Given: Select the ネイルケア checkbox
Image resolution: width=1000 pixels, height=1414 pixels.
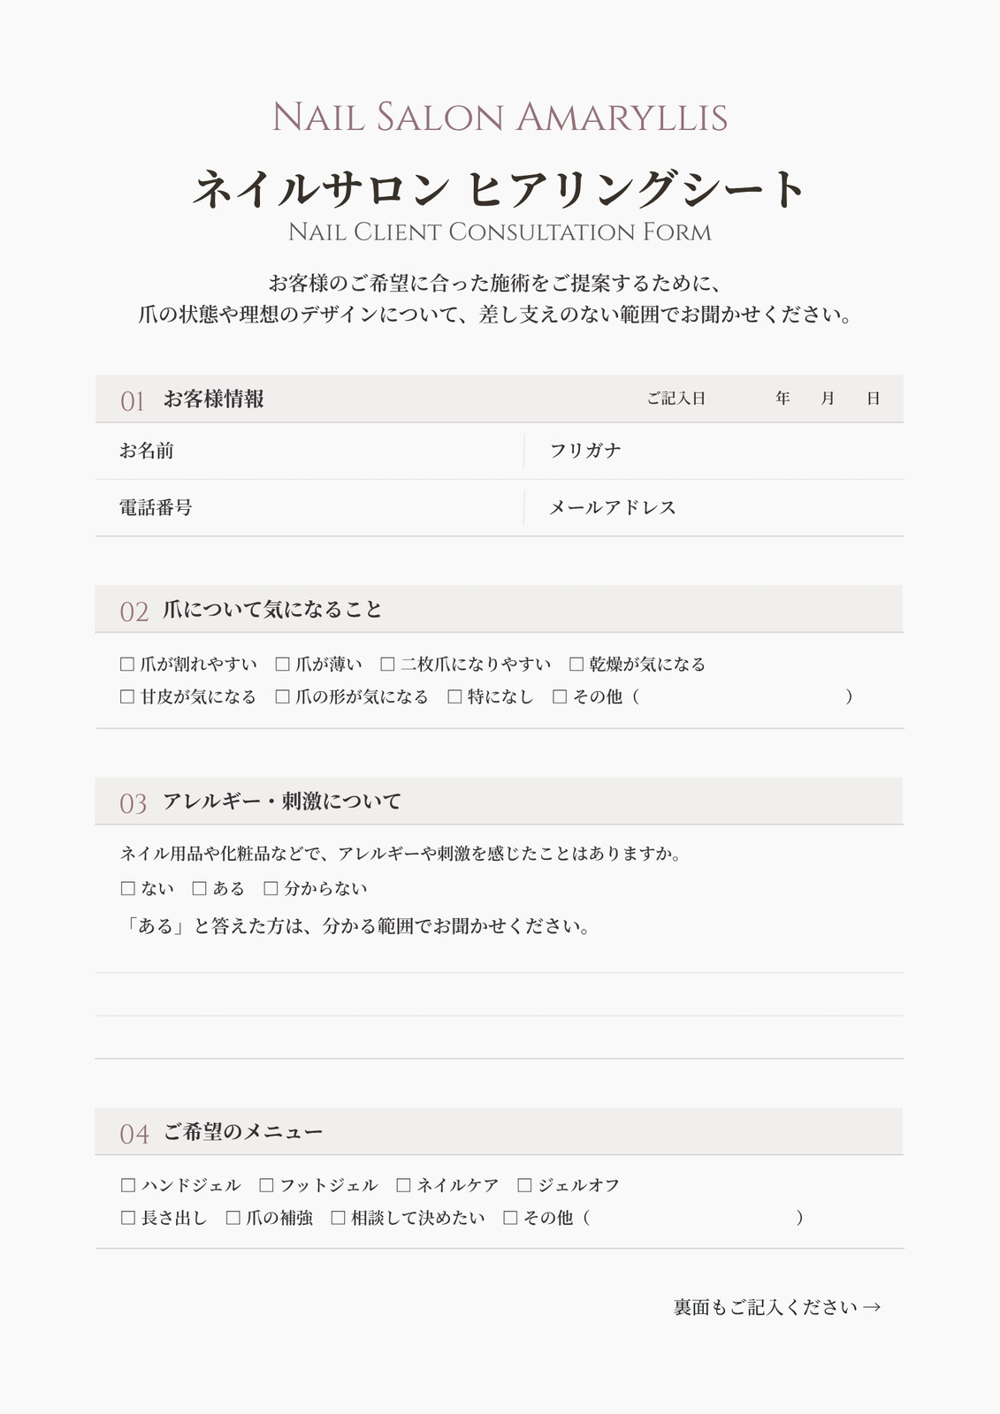Looking at the screenshot, I should pos(403,1185).
